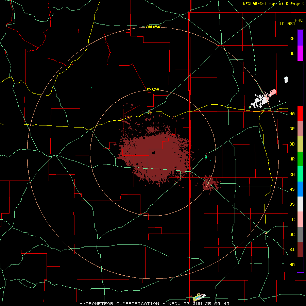306x306 pixels.
Task: Click the small green rain echo east of radar
Action: tap(206, 156)
